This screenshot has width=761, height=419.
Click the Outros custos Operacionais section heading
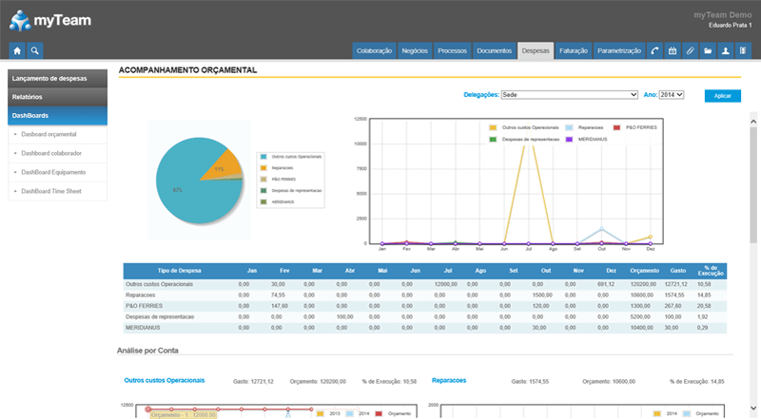click(x=165, y=380)
